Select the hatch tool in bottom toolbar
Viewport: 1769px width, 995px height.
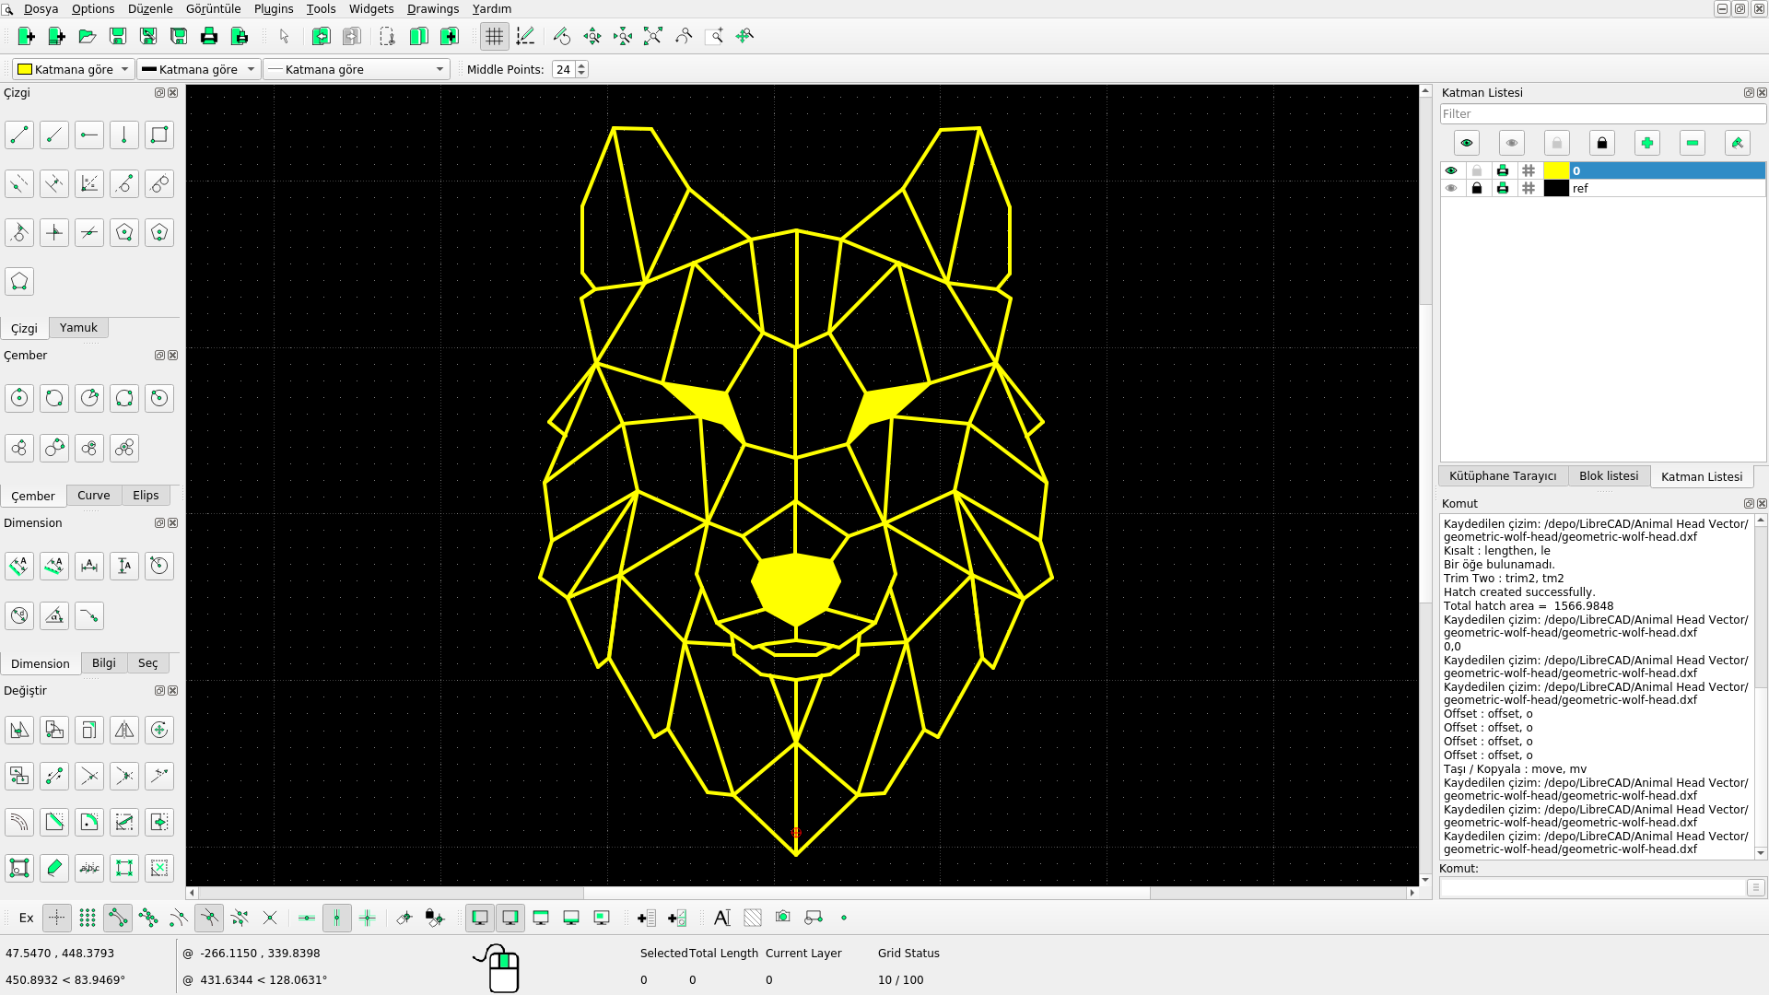tap(753, 918)
